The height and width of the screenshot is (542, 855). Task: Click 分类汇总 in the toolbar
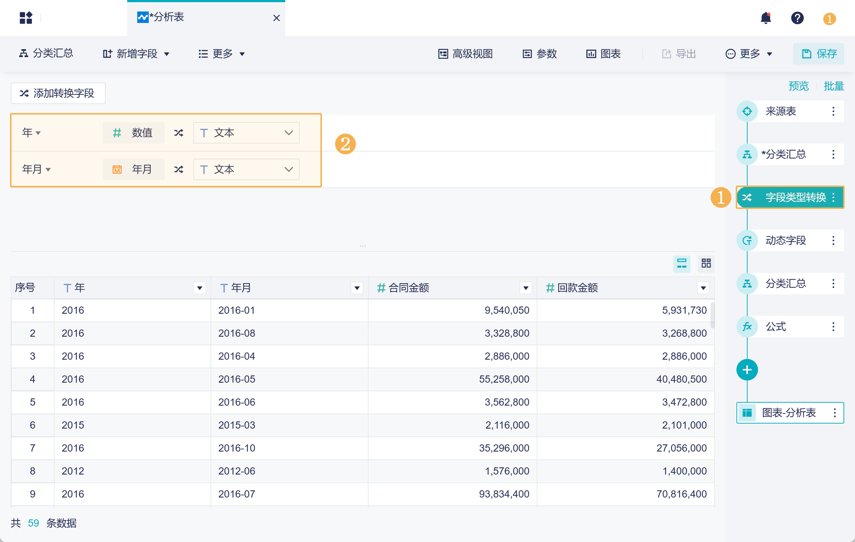coord(46,53)
